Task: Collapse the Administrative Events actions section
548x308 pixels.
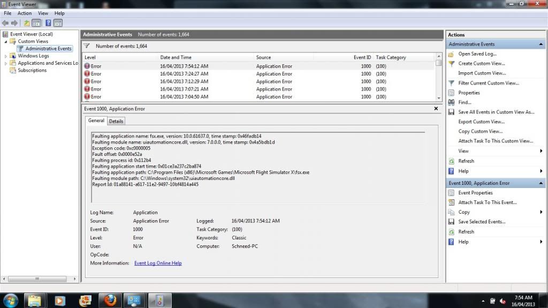Action: (x=541, y=44)
